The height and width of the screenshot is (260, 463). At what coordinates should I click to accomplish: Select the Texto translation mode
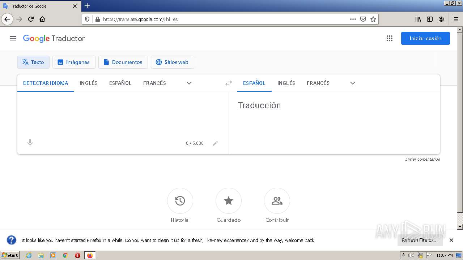tap(33, 62)
